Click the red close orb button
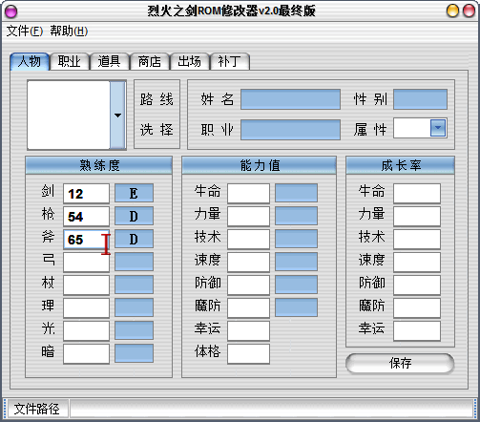The height and width of the screenshot is (422, 480). click(469, 11)
